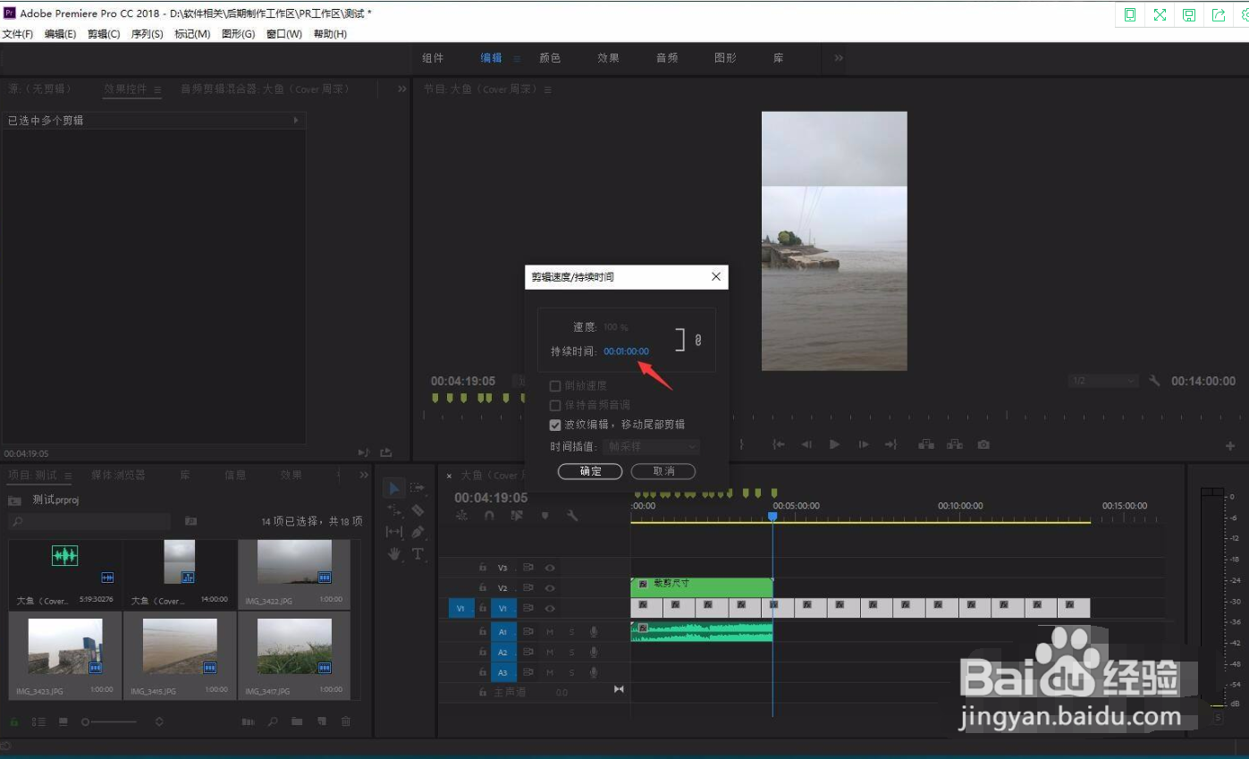
Task: Open 标记(M) menu
Action: coord(192,34)
